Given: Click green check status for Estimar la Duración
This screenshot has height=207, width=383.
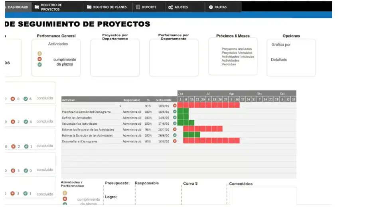Looking at the screenshot, I should (175, 135).
